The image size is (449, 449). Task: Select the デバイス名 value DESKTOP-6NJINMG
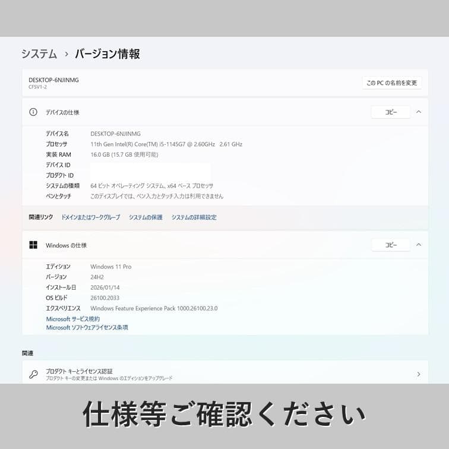(115, 134)
